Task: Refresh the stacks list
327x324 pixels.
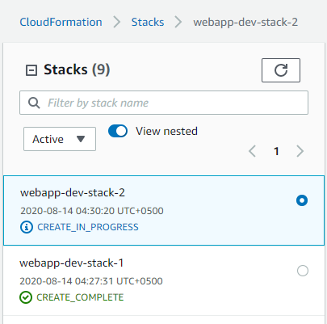Action: point(281,70)
